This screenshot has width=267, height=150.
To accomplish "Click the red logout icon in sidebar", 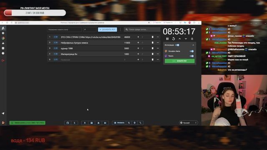I will (3, 60).
